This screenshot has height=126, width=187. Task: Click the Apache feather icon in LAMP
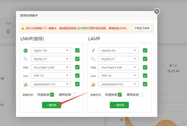[x=93, y=50]
